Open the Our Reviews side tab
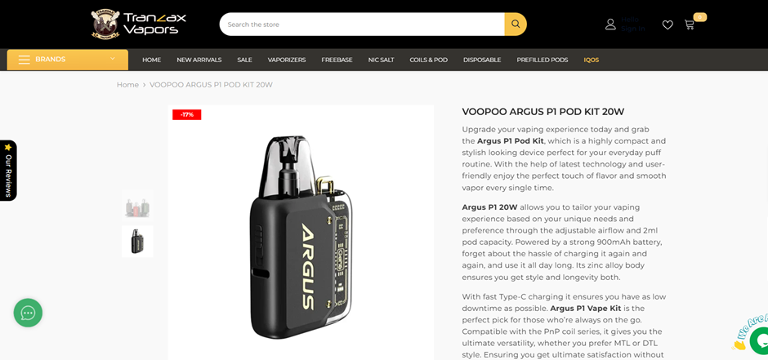This screenshot has height=360, width=768. pos(8,171)
